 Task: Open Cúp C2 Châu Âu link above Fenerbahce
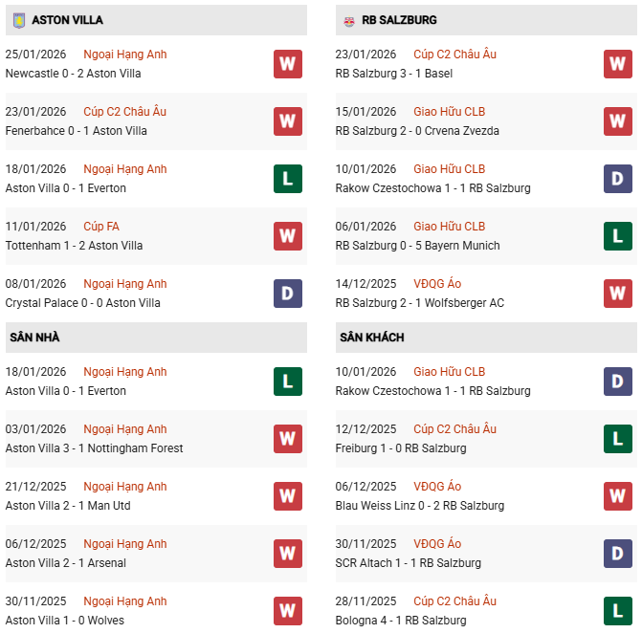pos(124,112)
